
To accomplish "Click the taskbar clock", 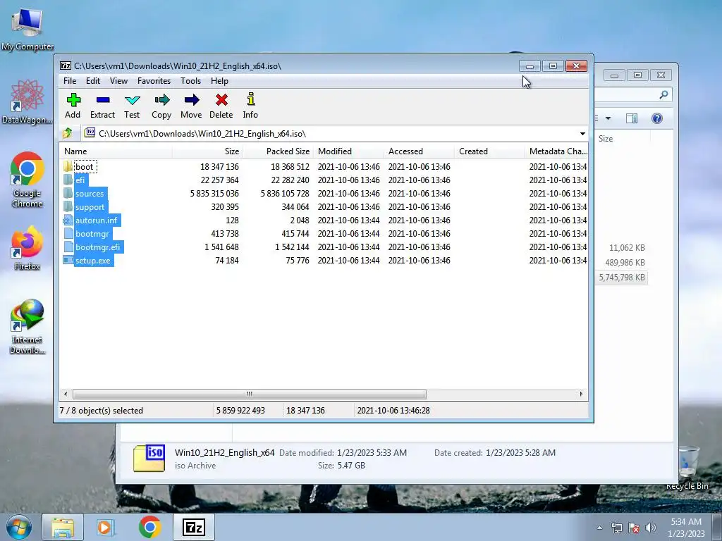I will click(x=686, y=528).
